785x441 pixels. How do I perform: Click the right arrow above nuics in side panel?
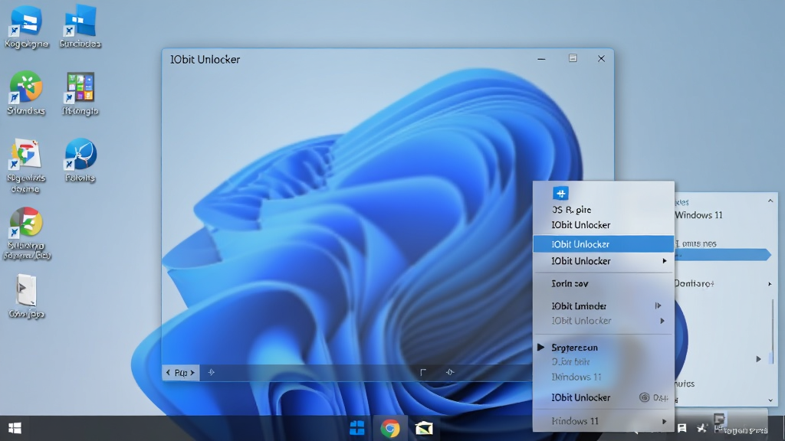[758, 359]
